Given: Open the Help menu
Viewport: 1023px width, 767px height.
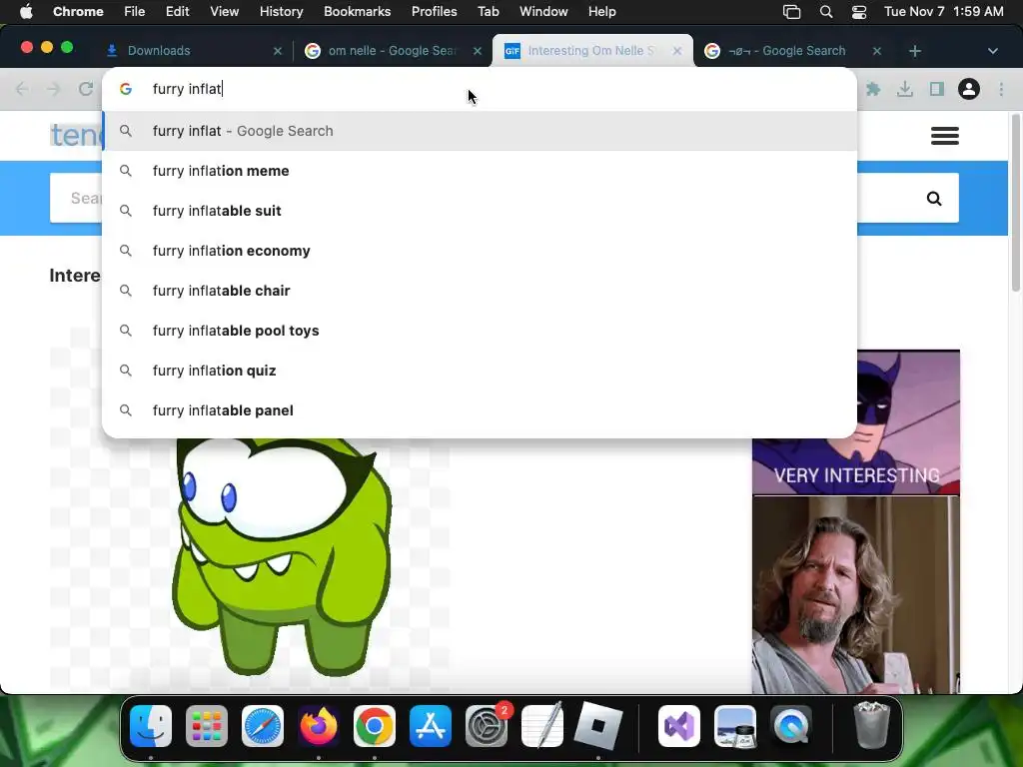Looking at the screenshot, I should [x=601, y=12].
